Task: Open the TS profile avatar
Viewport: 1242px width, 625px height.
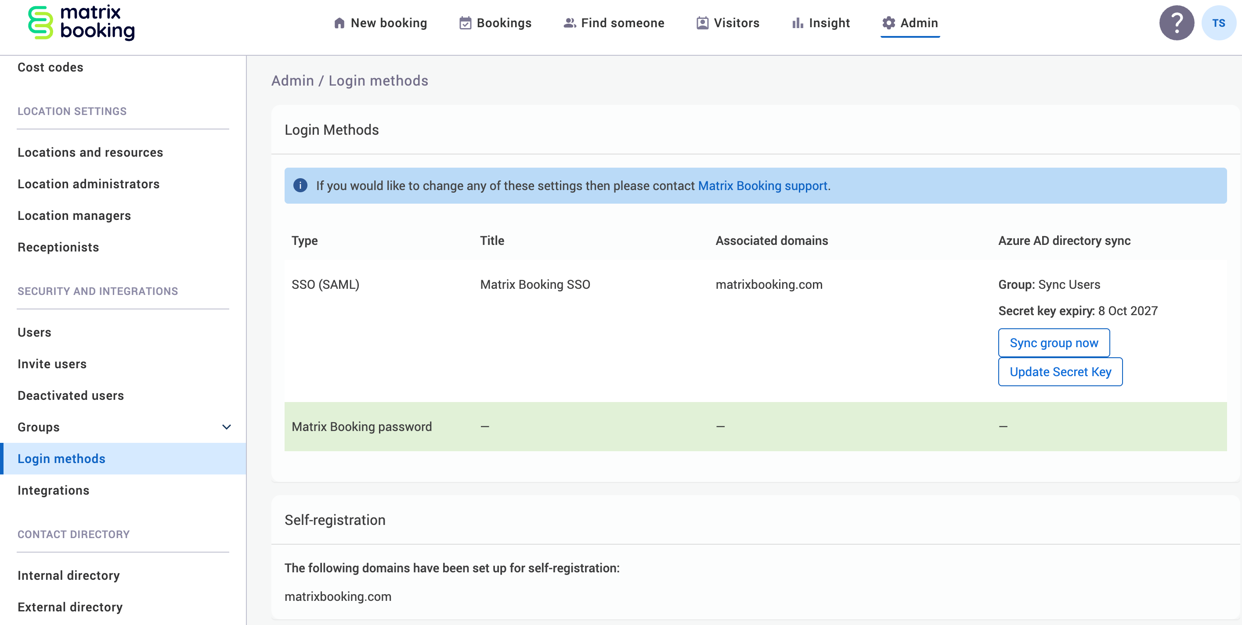Action: (x=1219, y=23)
